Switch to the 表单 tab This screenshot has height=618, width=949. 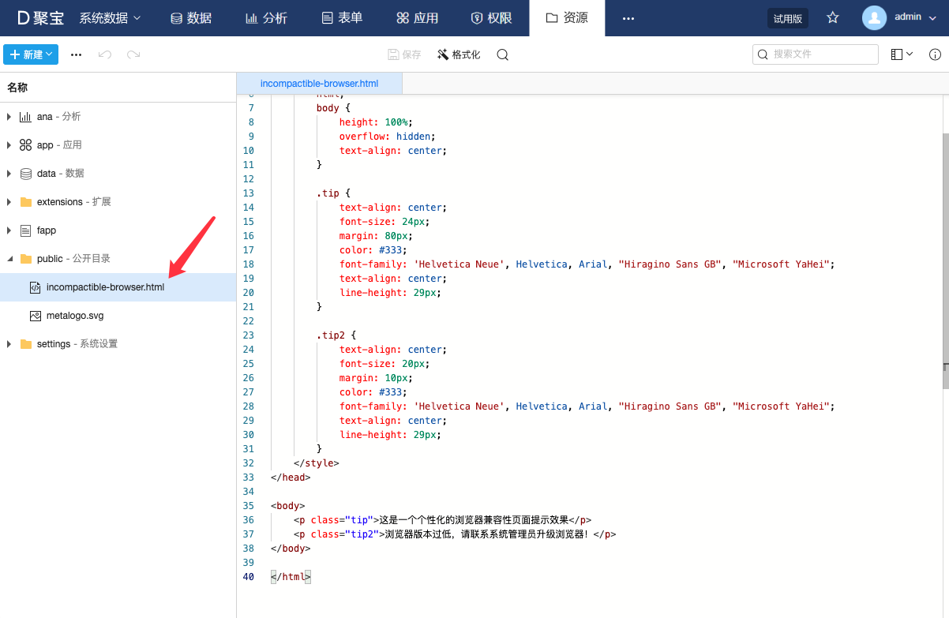[x=342, y=17]
